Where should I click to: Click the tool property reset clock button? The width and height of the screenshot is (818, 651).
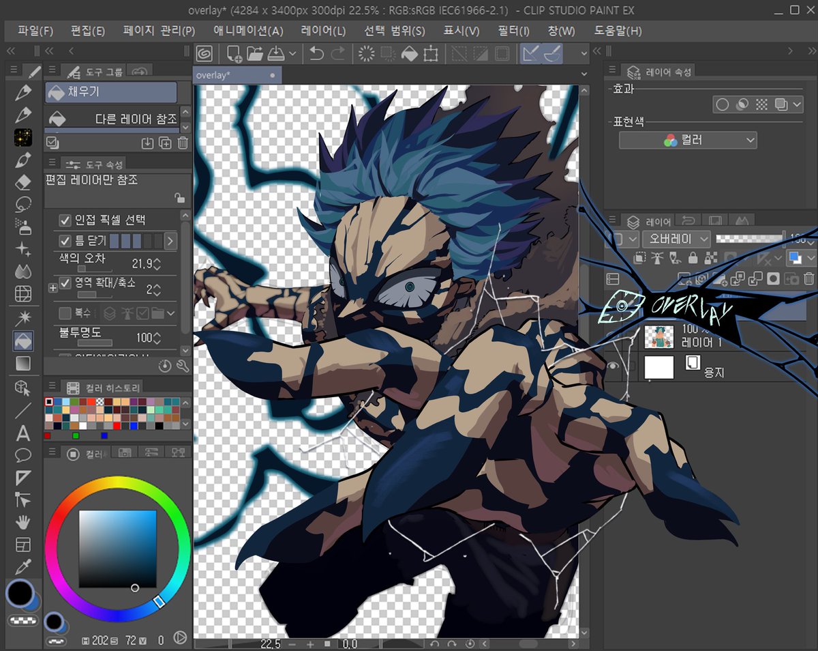coord(164,366)
